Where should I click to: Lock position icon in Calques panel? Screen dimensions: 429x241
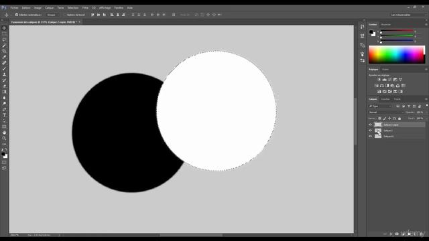click(389, 118)
